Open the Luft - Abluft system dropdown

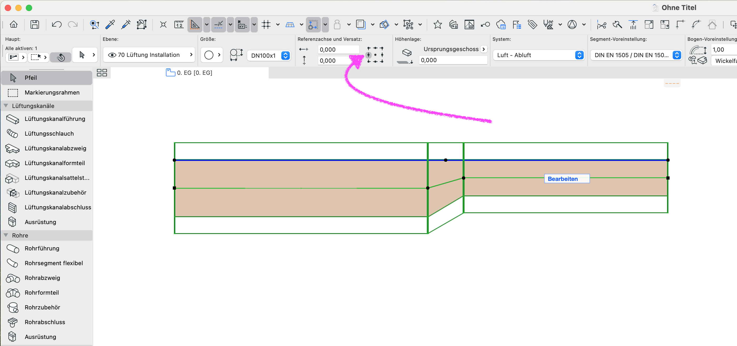point(538,55)
